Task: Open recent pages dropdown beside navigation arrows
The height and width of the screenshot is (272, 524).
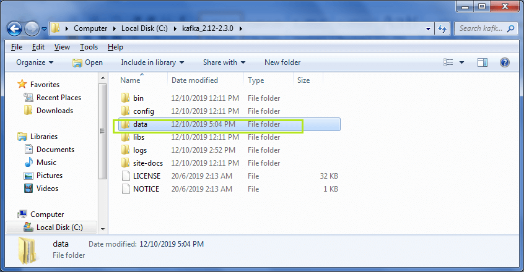Action: tap(44, 29)
